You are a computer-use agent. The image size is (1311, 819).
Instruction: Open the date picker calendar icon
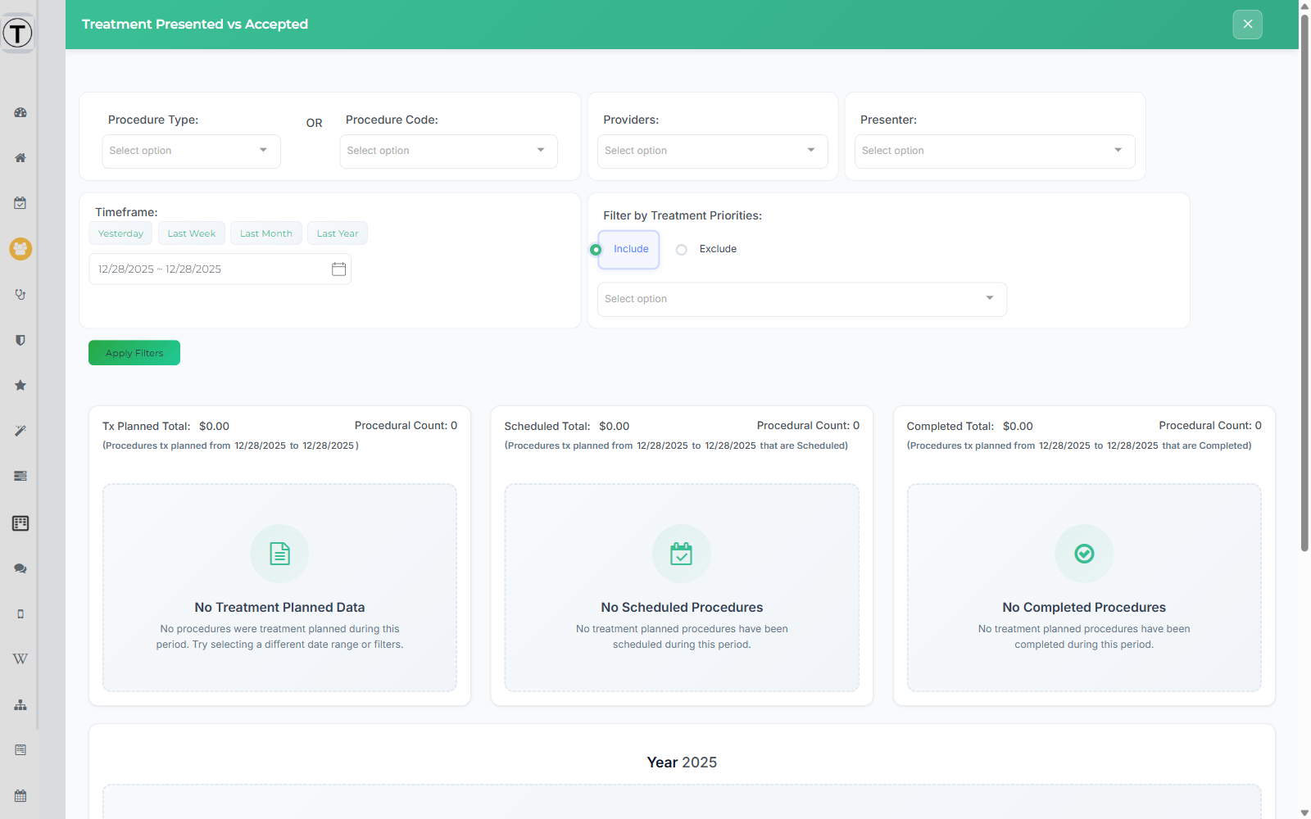coord(338,269)
